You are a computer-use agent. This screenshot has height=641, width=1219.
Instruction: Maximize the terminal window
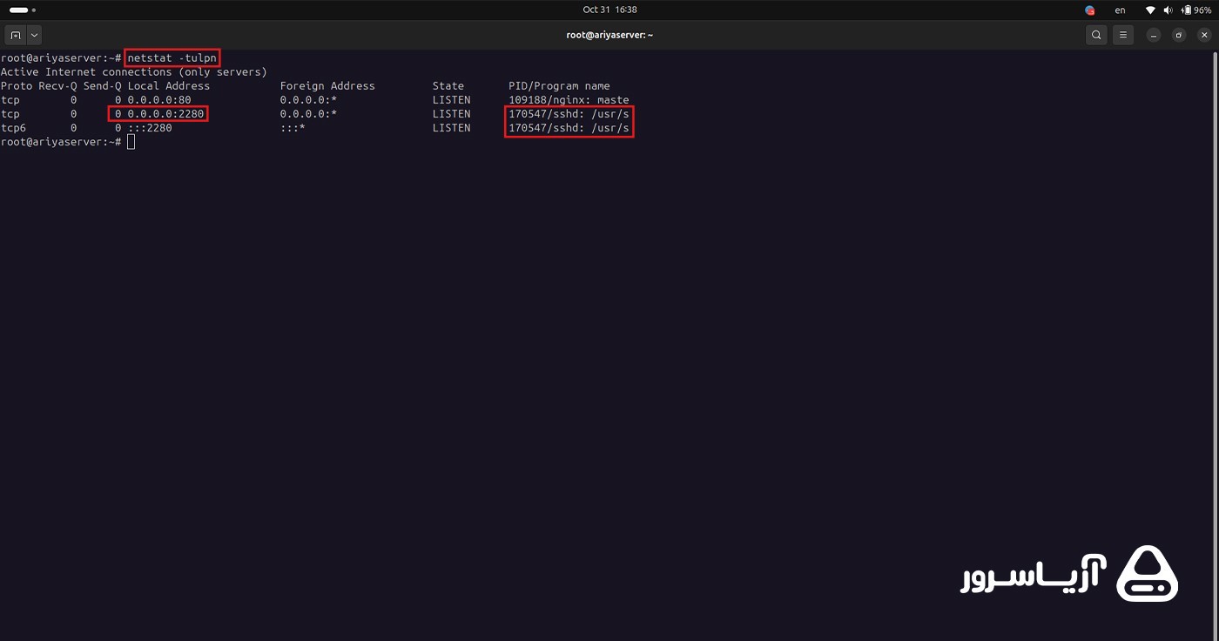1179,36
